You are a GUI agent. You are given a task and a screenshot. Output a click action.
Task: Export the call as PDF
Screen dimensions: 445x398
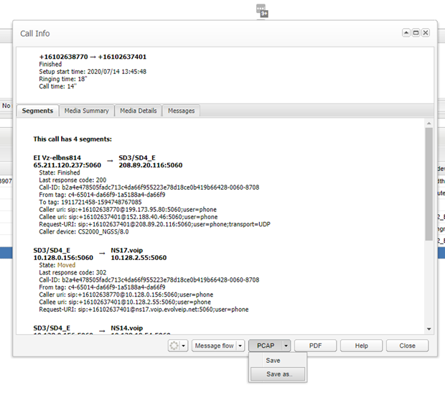314,346
